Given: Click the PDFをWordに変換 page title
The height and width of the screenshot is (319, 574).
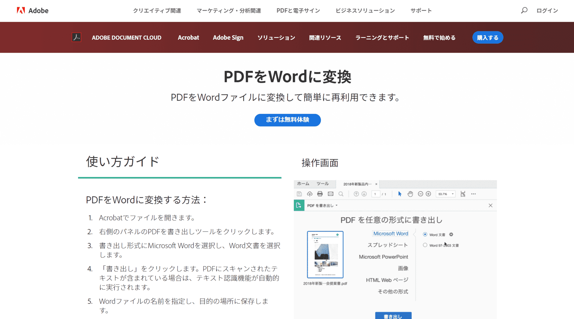Looking at the screenshot, I should (287, 77).
